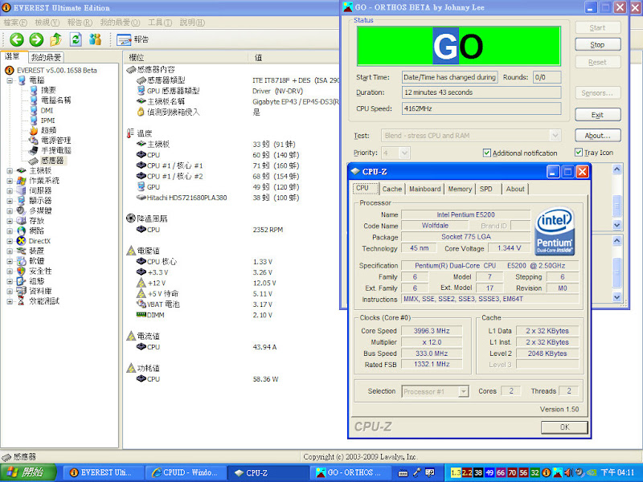Toggle the Additional notification checkbox
This screenshot has height=482, width=643.
487,153
